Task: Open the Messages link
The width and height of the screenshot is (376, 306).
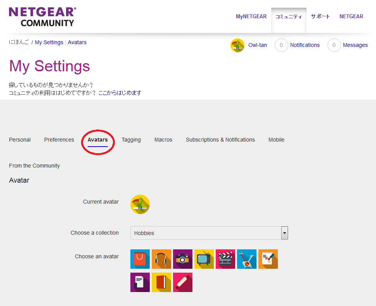Action: (355, 45)
